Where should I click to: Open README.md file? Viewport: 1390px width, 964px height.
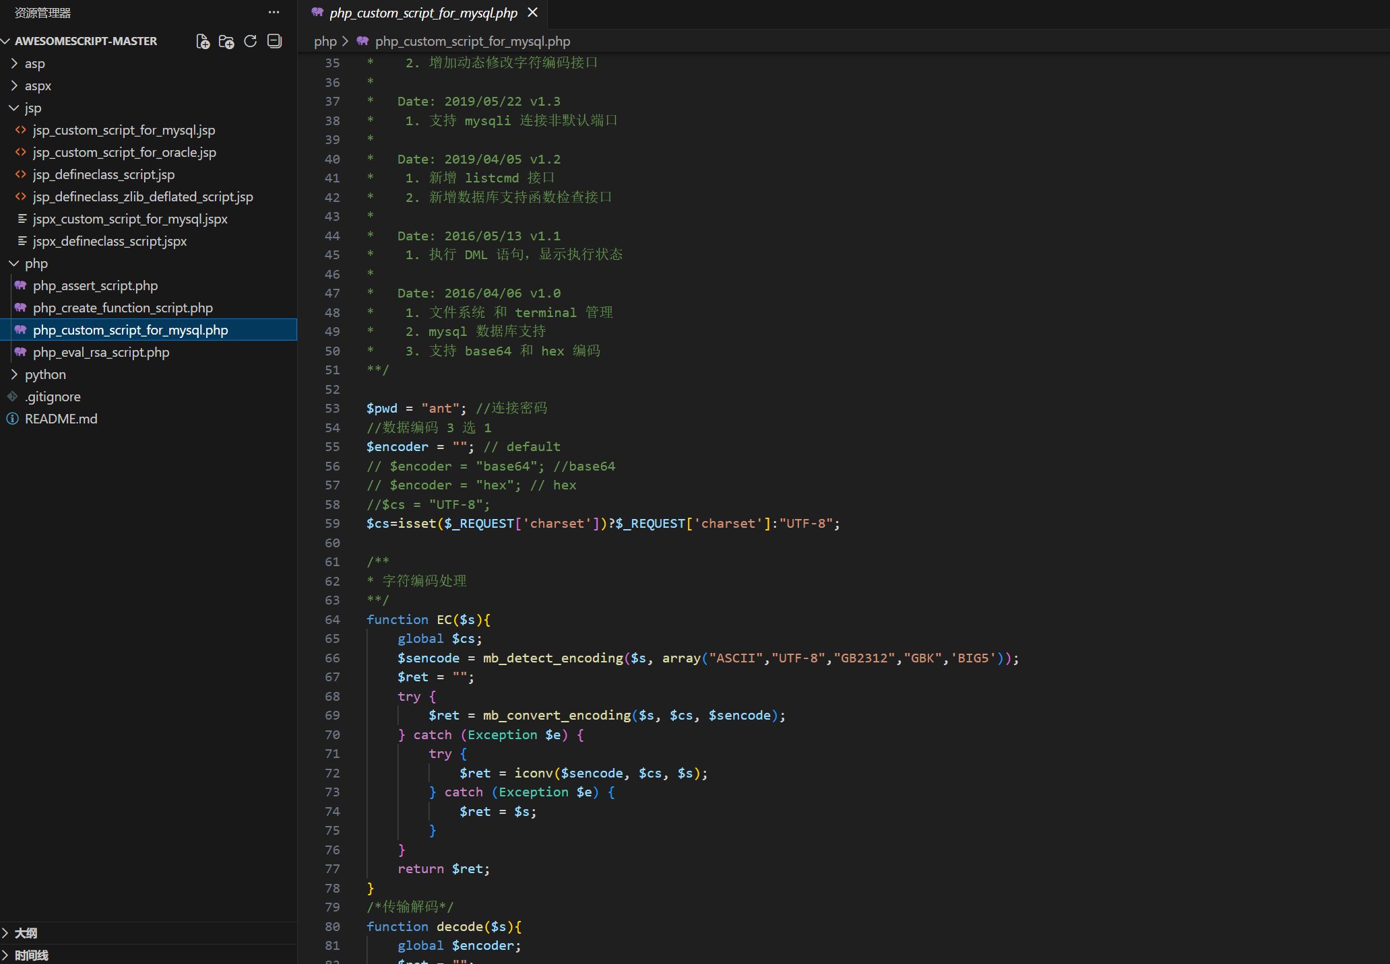click(x=61, y=419)
